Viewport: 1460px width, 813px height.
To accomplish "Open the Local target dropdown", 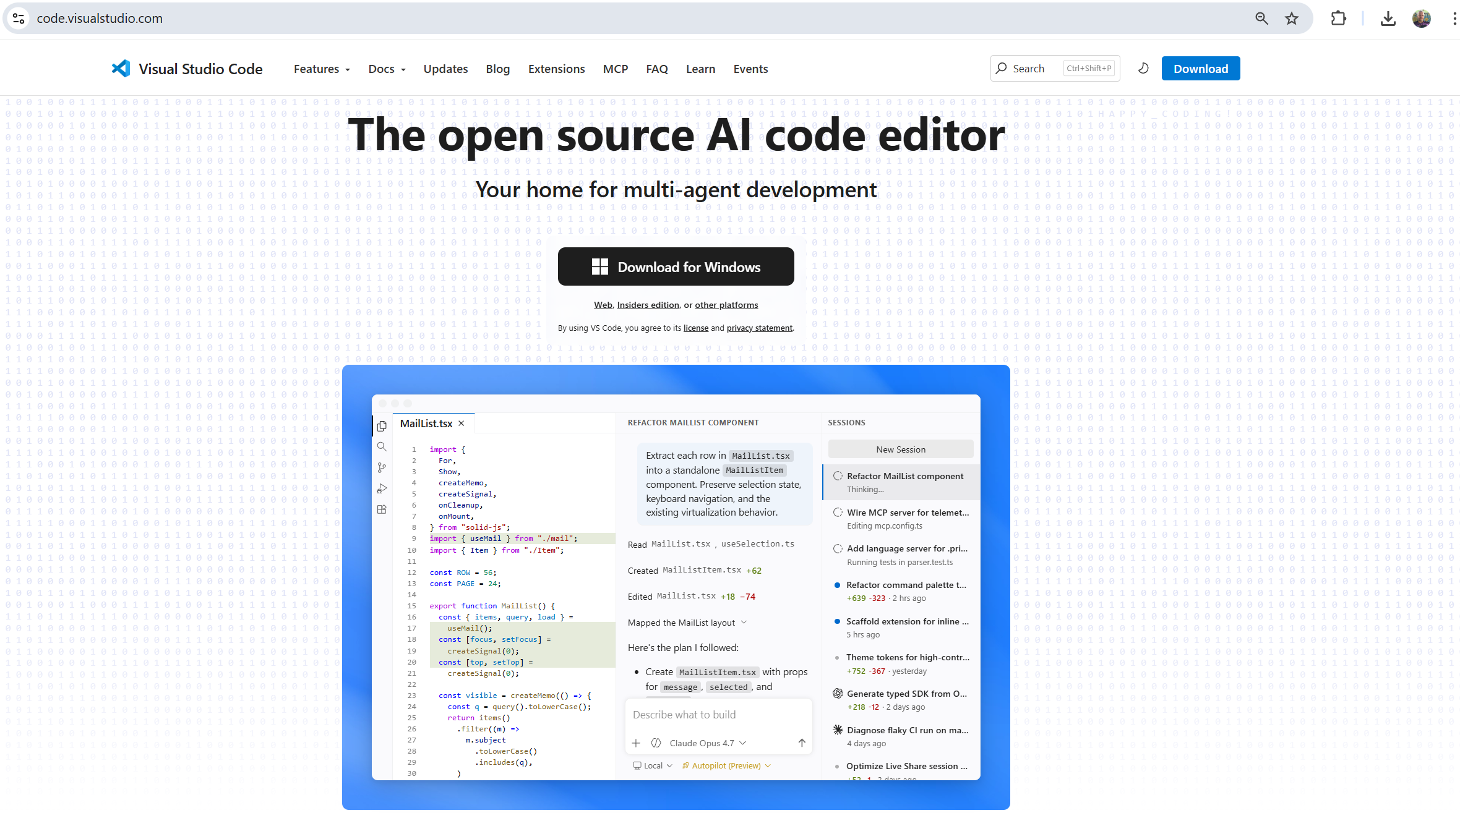I will coord(653,765).
